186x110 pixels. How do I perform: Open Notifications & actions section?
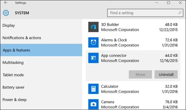click(x=41, y=38)
